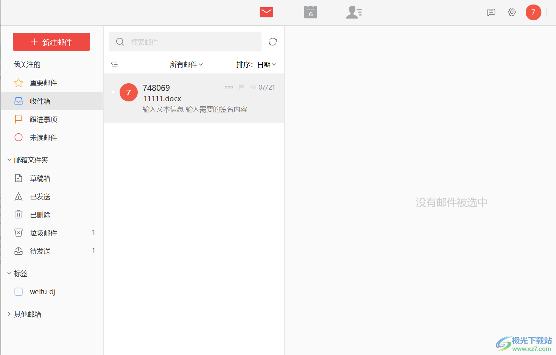The height and width of the screenshot is (355, 556).
Task: Open the 草稿箱 folder
Action: [52, 178]
